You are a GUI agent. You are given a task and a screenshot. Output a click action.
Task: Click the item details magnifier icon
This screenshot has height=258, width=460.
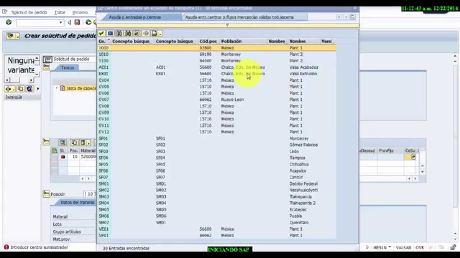[x=63, y=142]
